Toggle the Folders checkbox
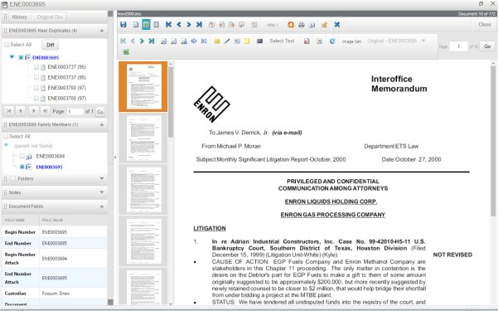The width and height of the screenshot is (498, 311). [x=12, y=178]
